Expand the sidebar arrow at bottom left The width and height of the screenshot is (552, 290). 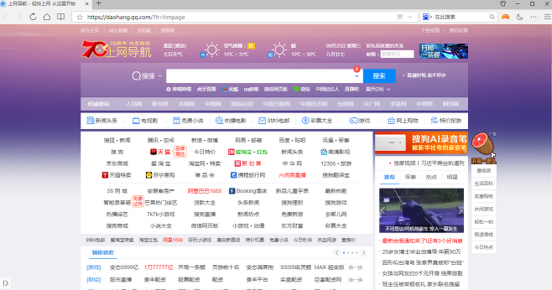point(5,283)
